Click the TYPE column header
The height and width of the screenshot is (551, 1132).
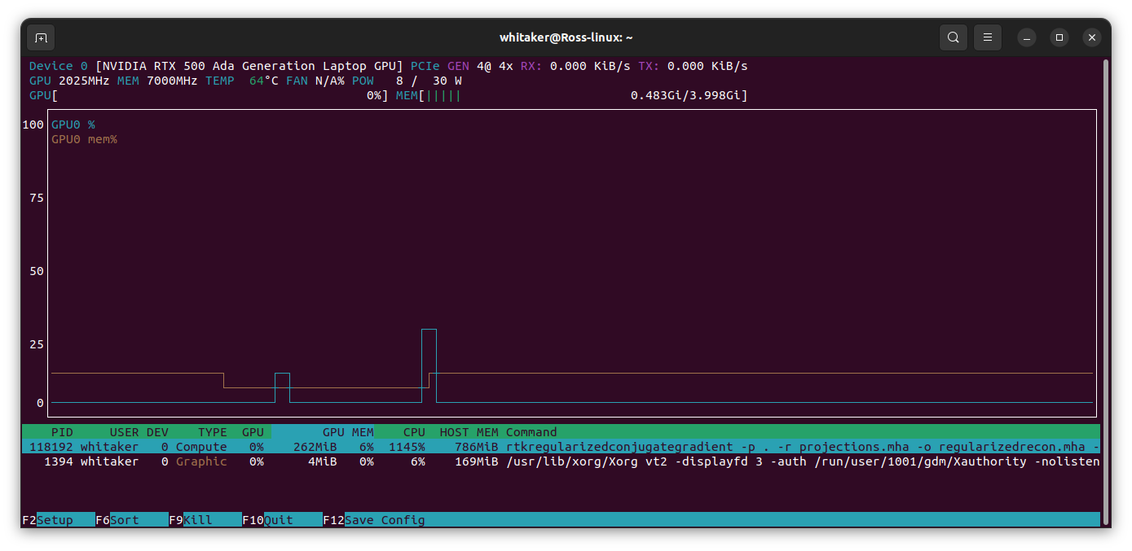point(212,432)
